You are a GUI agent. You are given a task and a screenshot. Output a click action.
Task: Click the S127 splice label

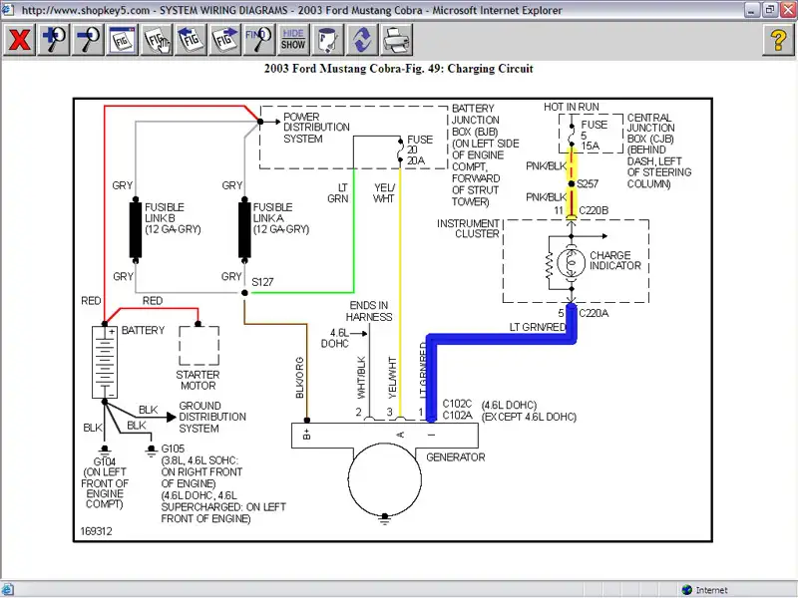coord(262,282)
